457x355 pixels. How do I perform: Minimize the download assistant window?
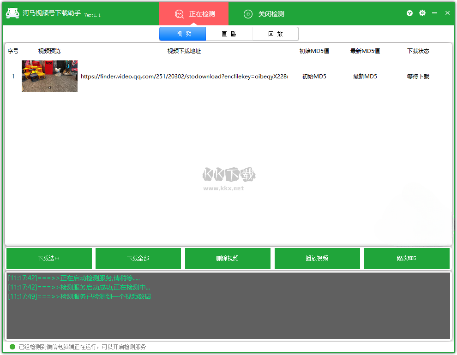[434, 13]
